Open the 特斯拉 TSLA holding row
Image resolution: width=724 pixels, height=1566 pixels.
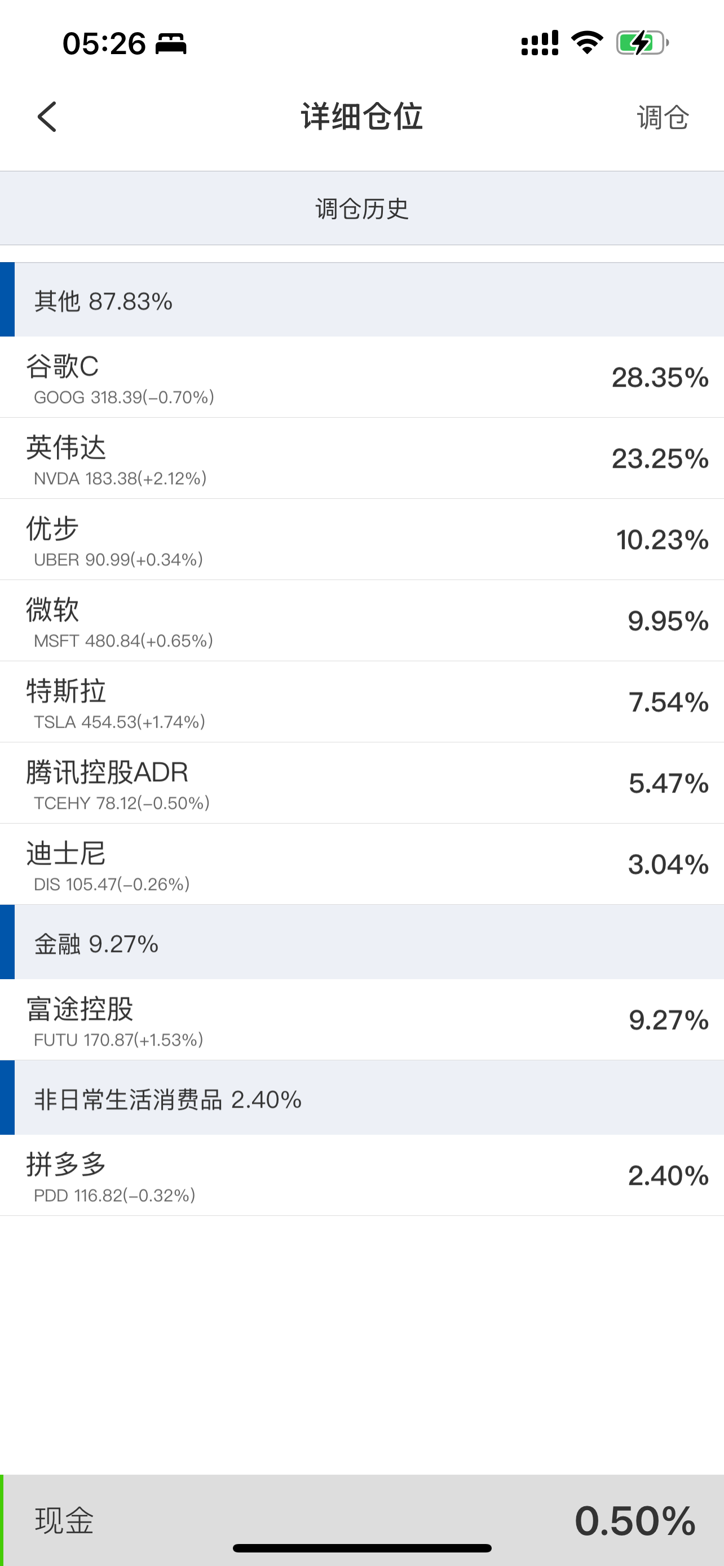click(363, 702)
